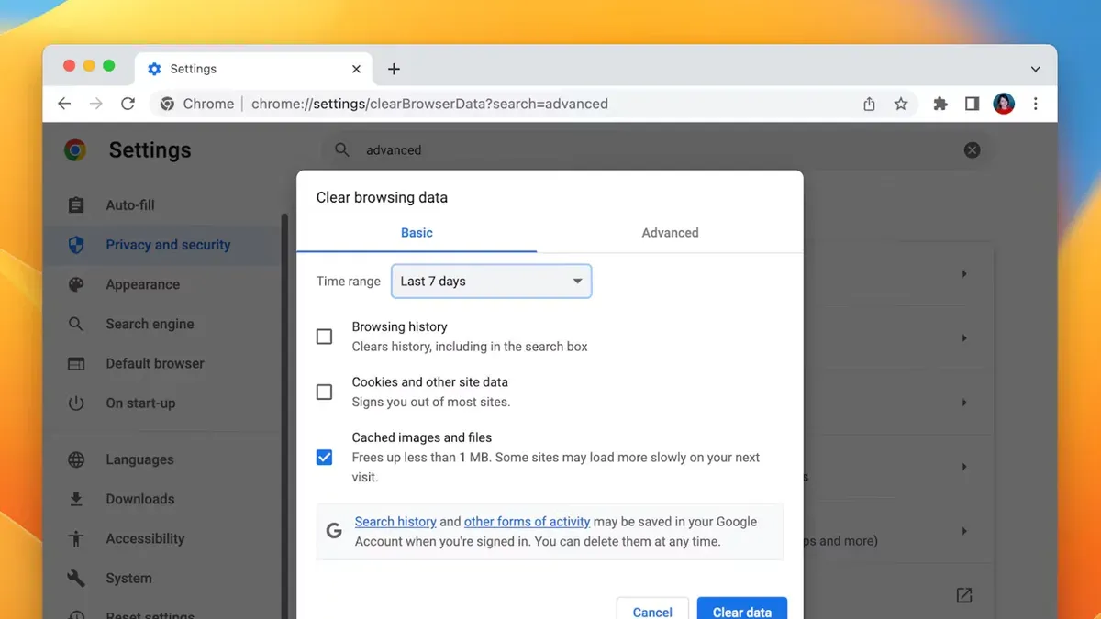Click the open-in-new-window icon in background page

click(964, 595)
